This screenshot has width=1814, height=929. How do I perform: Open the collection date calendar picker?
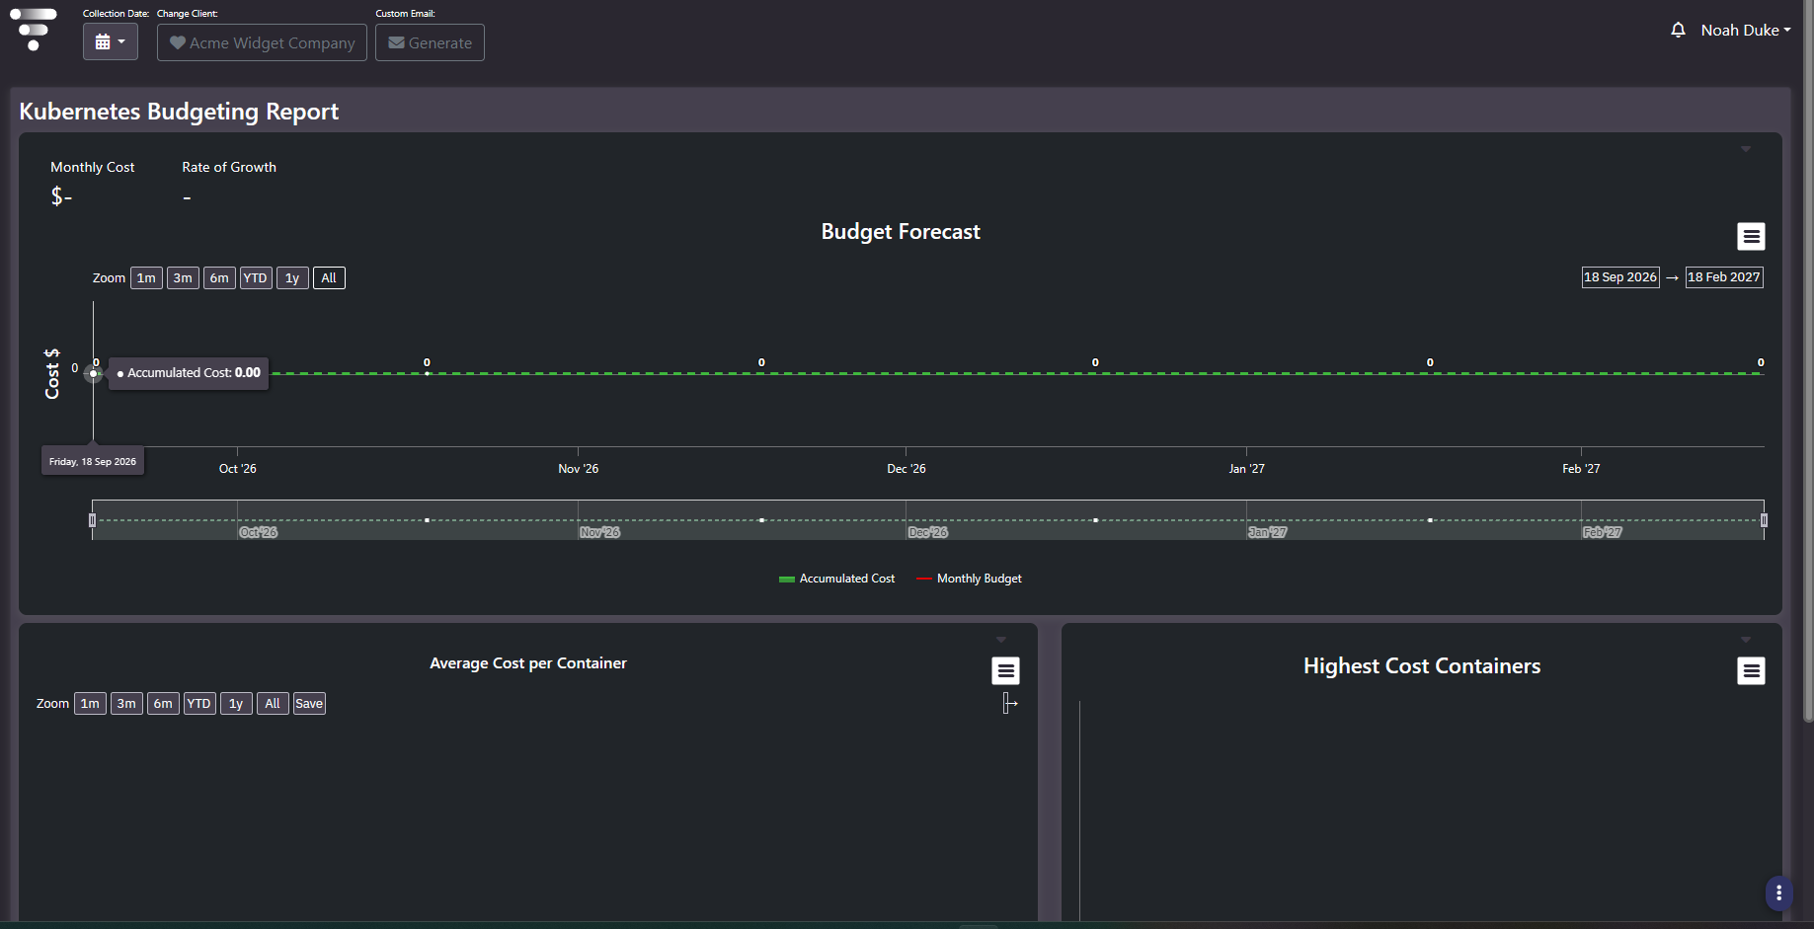click(x=111, y=42)
